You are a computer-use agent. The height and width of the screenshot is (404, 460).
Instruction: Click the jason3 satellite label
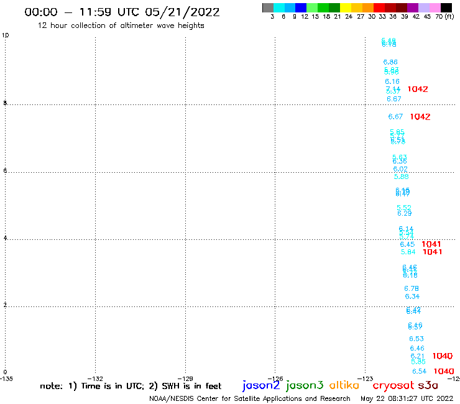[305, 385]
